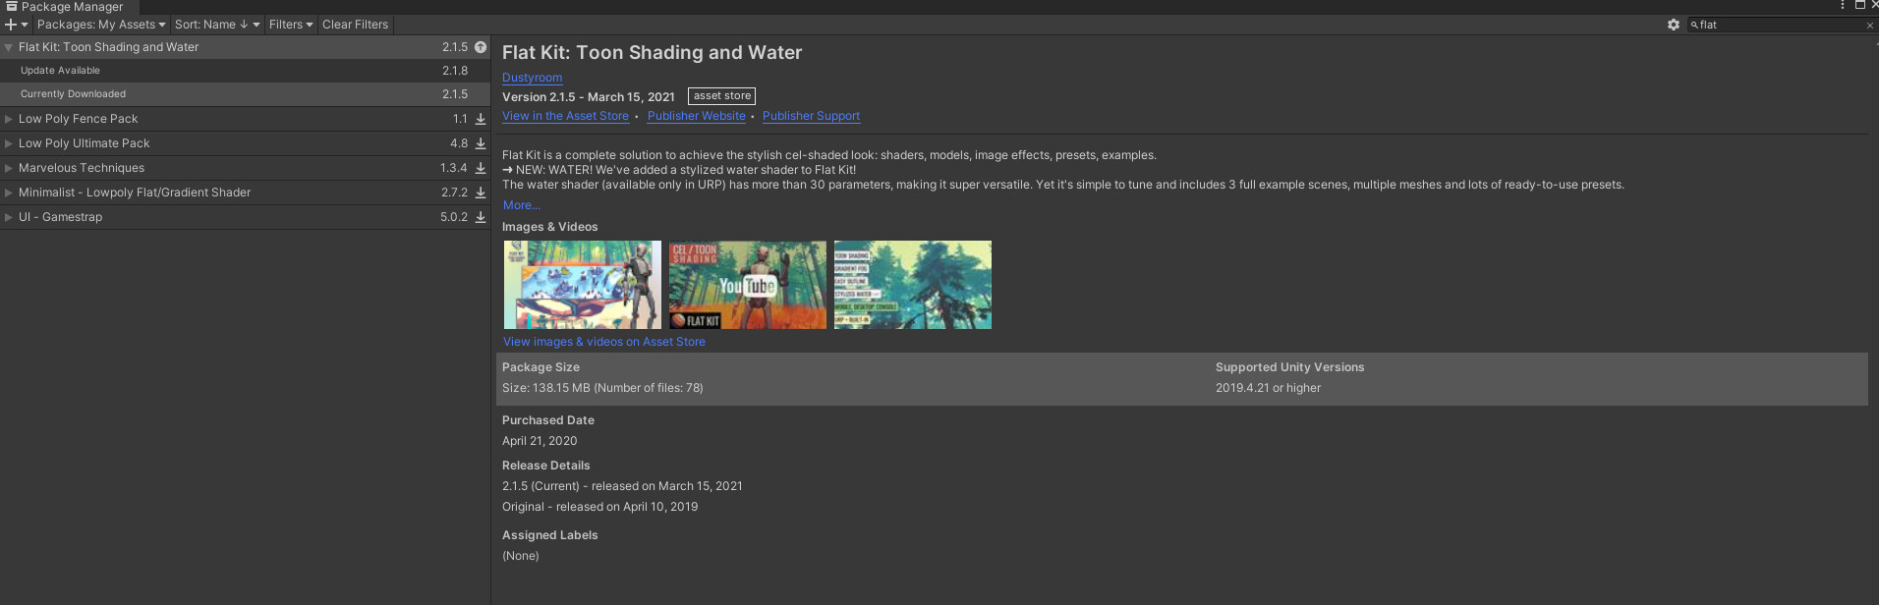Open the Sort: Name dropdown
The height and width of the screenshot is (605, 1879).
pos(217,25)
